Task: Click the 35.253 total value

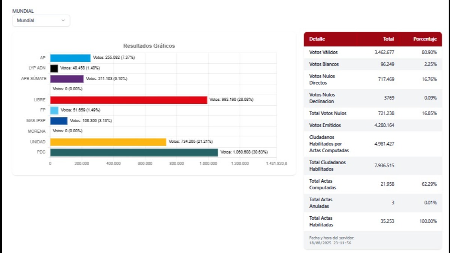Action: [x=387, y=222]
